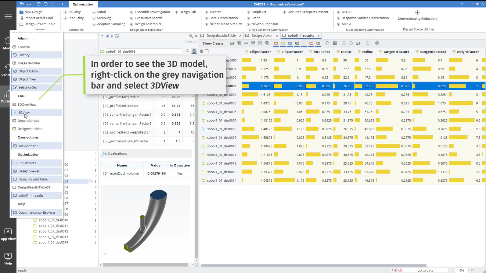Click the PDF export icon in results toolbar
The width and height of the screenshot is (486, 273).
246,43
